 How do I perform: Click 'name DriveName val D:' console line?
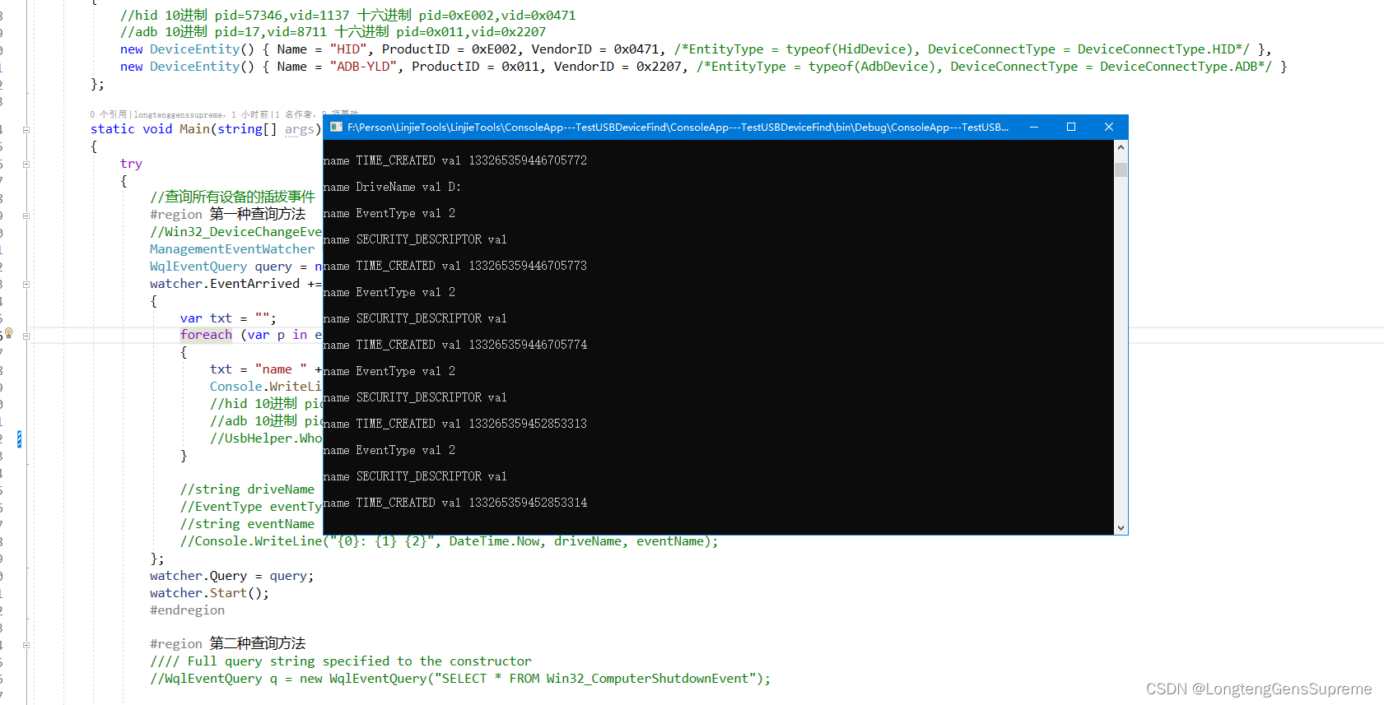392,187
